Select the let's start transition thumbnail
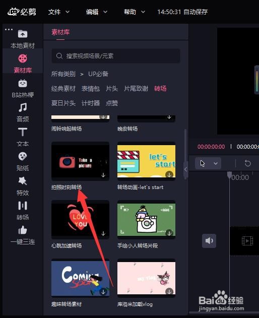The image size is (259, 318). (146, 161)
